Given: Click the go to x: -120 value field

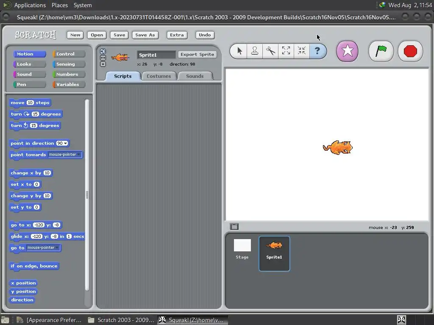Looking at the screenshot, I should click(39, 225).
